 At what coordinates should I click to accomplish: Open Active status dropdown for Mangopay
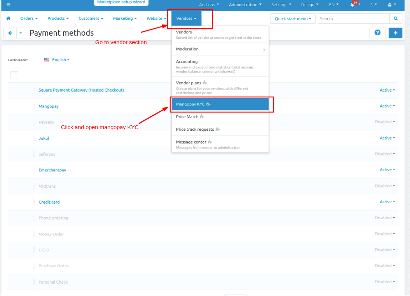pyautogui.click(x=387, y=106)
